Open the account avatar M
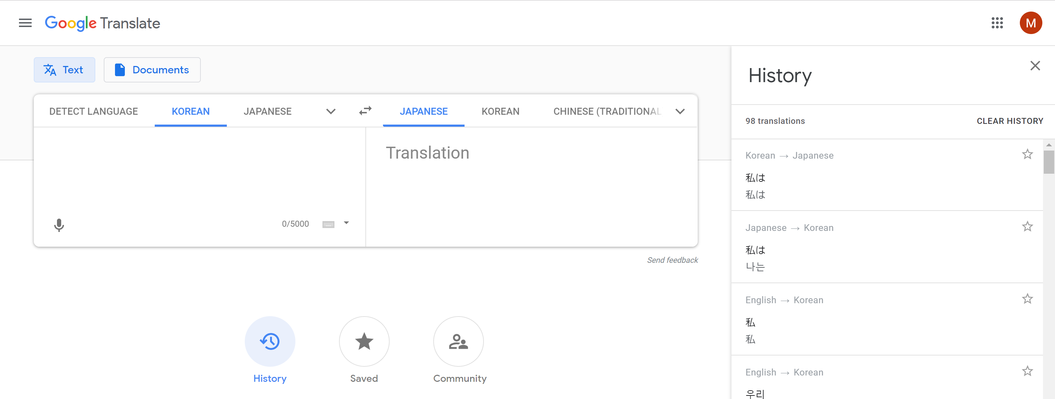The height and width of the screenshot is (399, 1055). pyautogui.click(x=1030, y=23)
